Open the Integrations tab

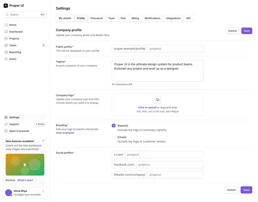click(x=173, y=18)
